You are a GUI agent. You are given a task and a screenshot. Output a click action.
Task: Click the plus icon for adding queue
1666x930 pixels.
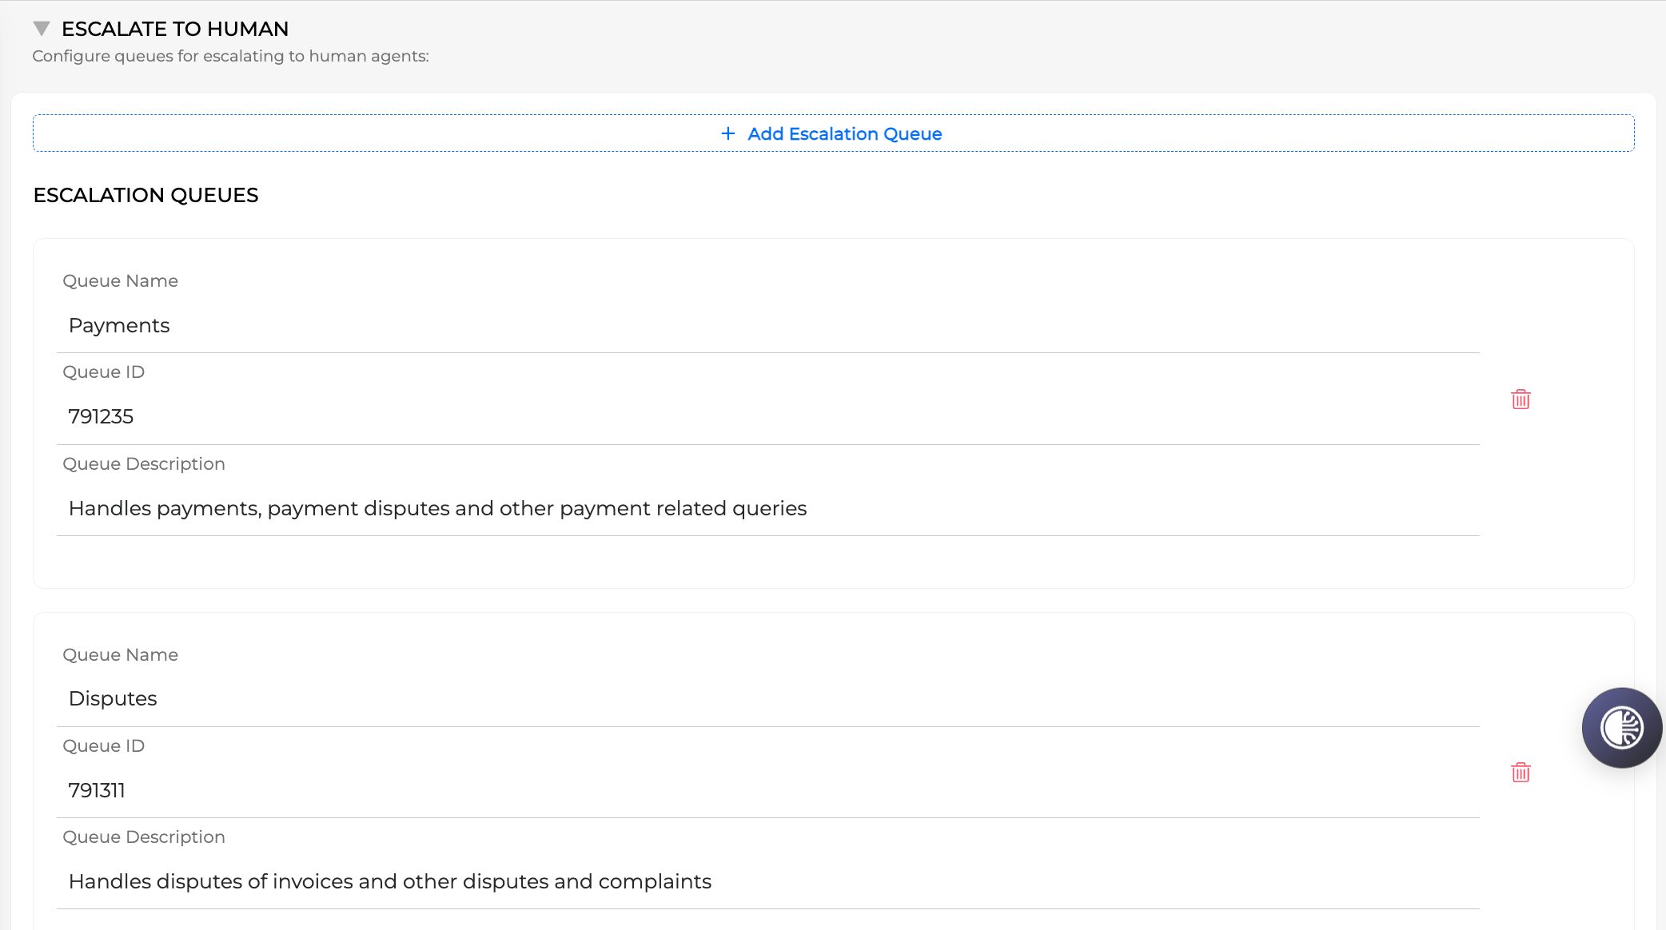point(727,134)
